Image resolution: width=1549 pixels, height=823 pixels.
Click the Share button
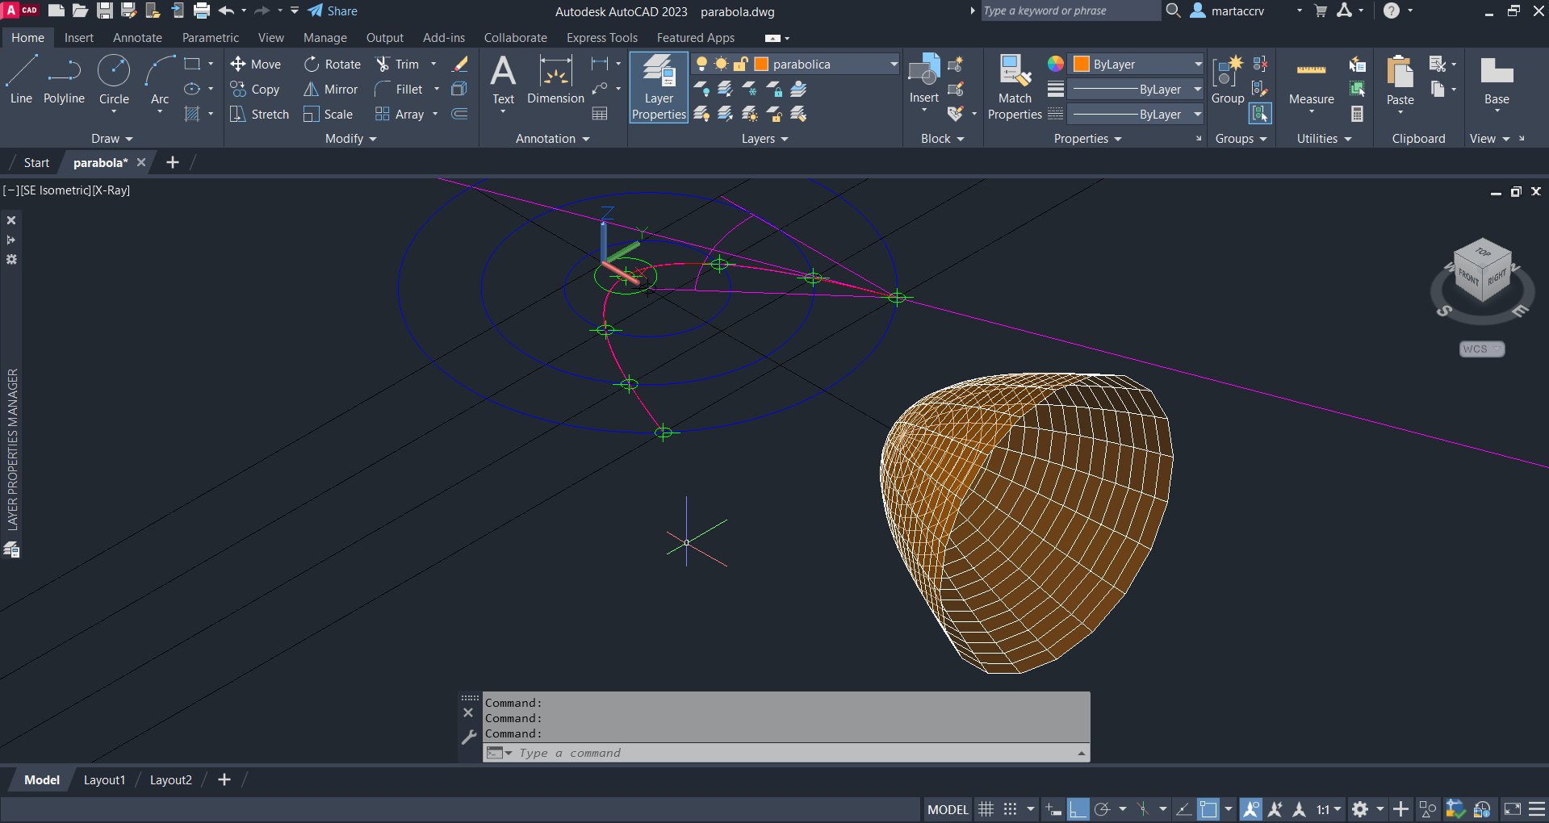(x=333, y=11)
